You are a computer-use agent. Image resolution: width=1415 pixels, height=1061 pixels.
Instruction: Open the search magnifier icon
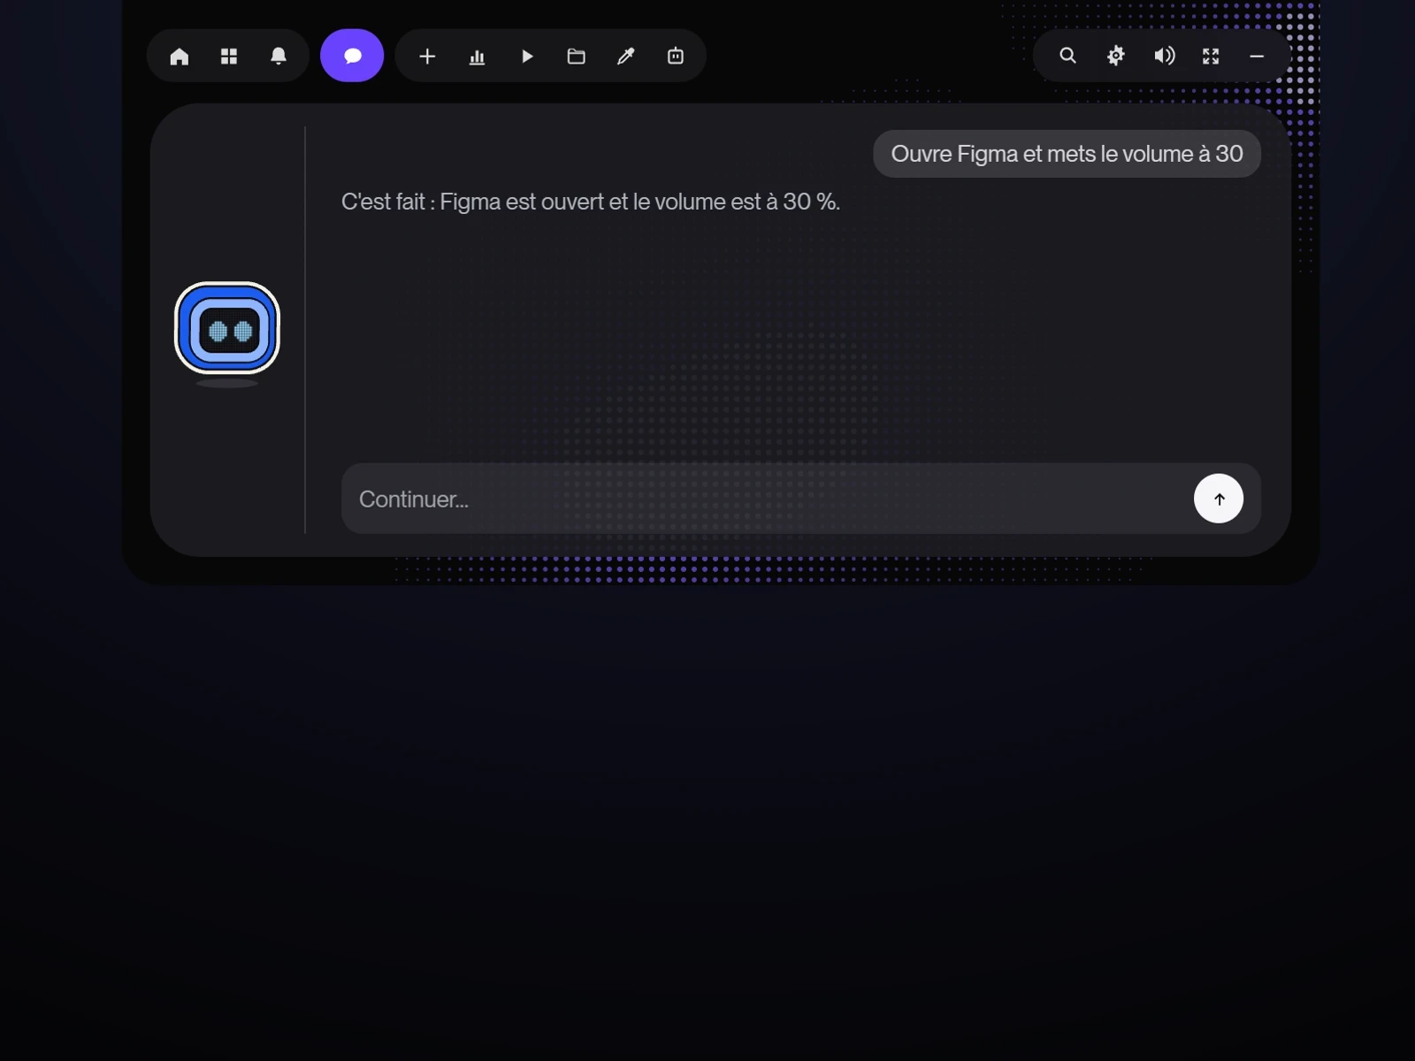[1068, 56]
